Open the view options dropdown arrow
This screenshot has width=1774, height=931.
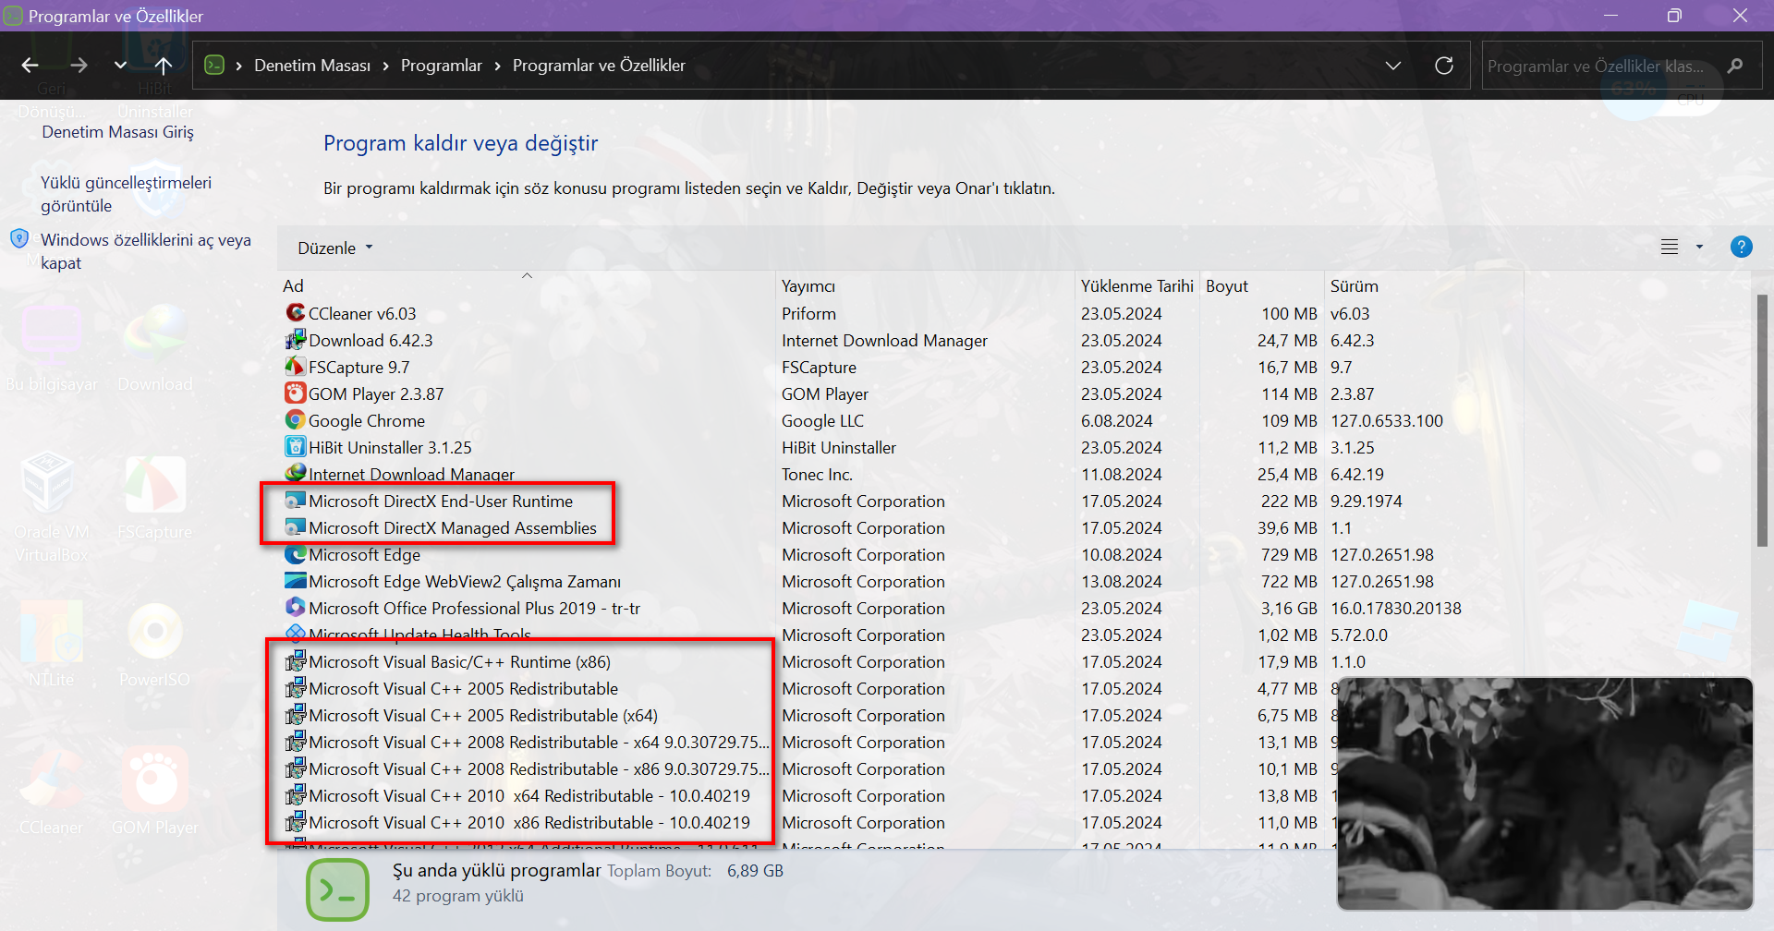pyautogui.click(x=1699, y=247)
